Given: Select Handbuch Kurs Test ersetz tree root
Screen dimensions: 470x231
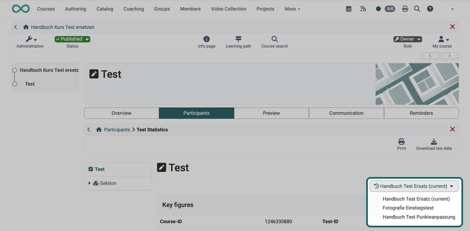Looking at the screenshot, I should 49,70.
